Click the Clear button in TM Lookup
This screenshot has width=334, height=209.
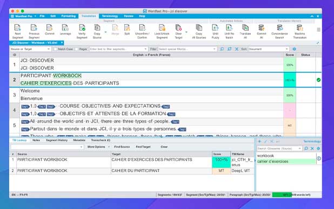click(x=164, y=147)
